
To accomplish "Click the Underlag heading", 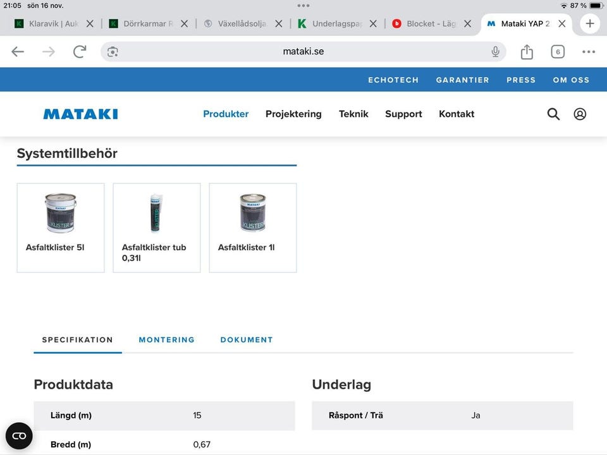I will tap(341, 385).
